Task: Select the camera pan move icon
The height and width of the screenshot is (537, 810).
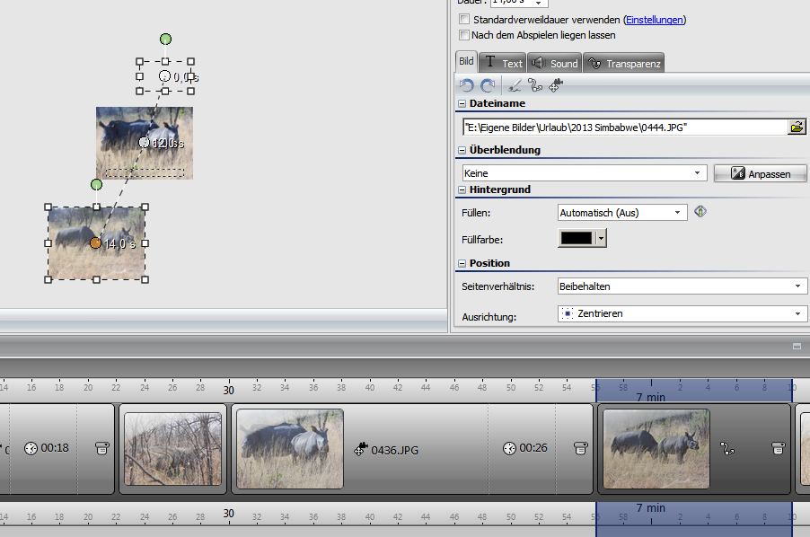Action: [x=556, y=86]
